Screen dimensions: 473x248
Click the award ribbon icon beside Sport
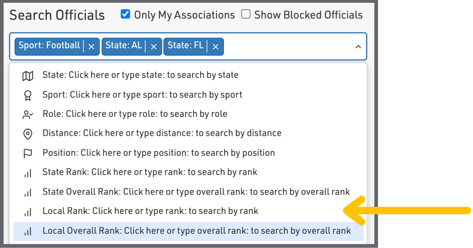(x=28, y=95)
